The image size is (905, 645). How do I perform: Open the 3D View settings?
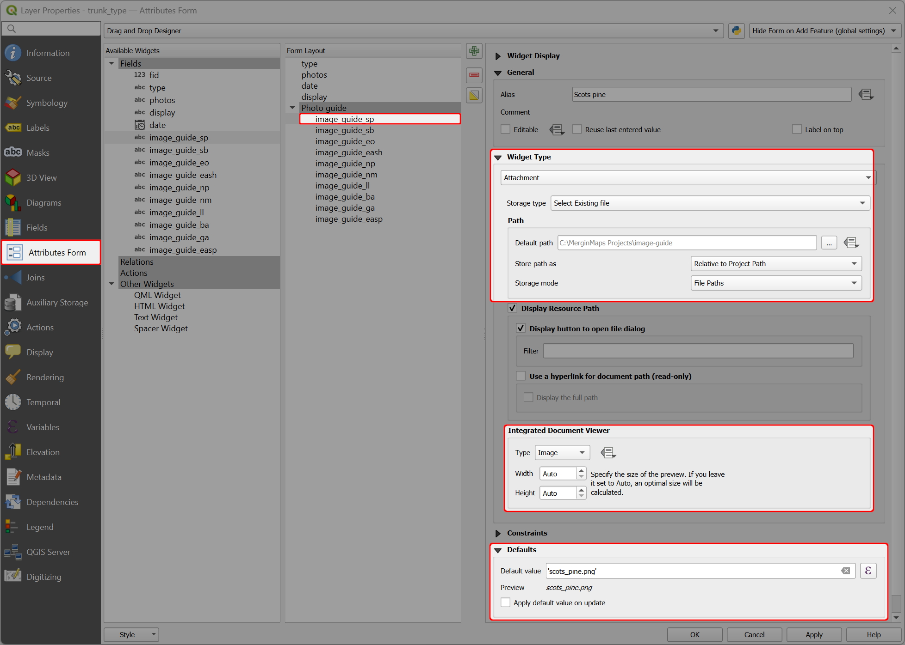tap(41, 177)
